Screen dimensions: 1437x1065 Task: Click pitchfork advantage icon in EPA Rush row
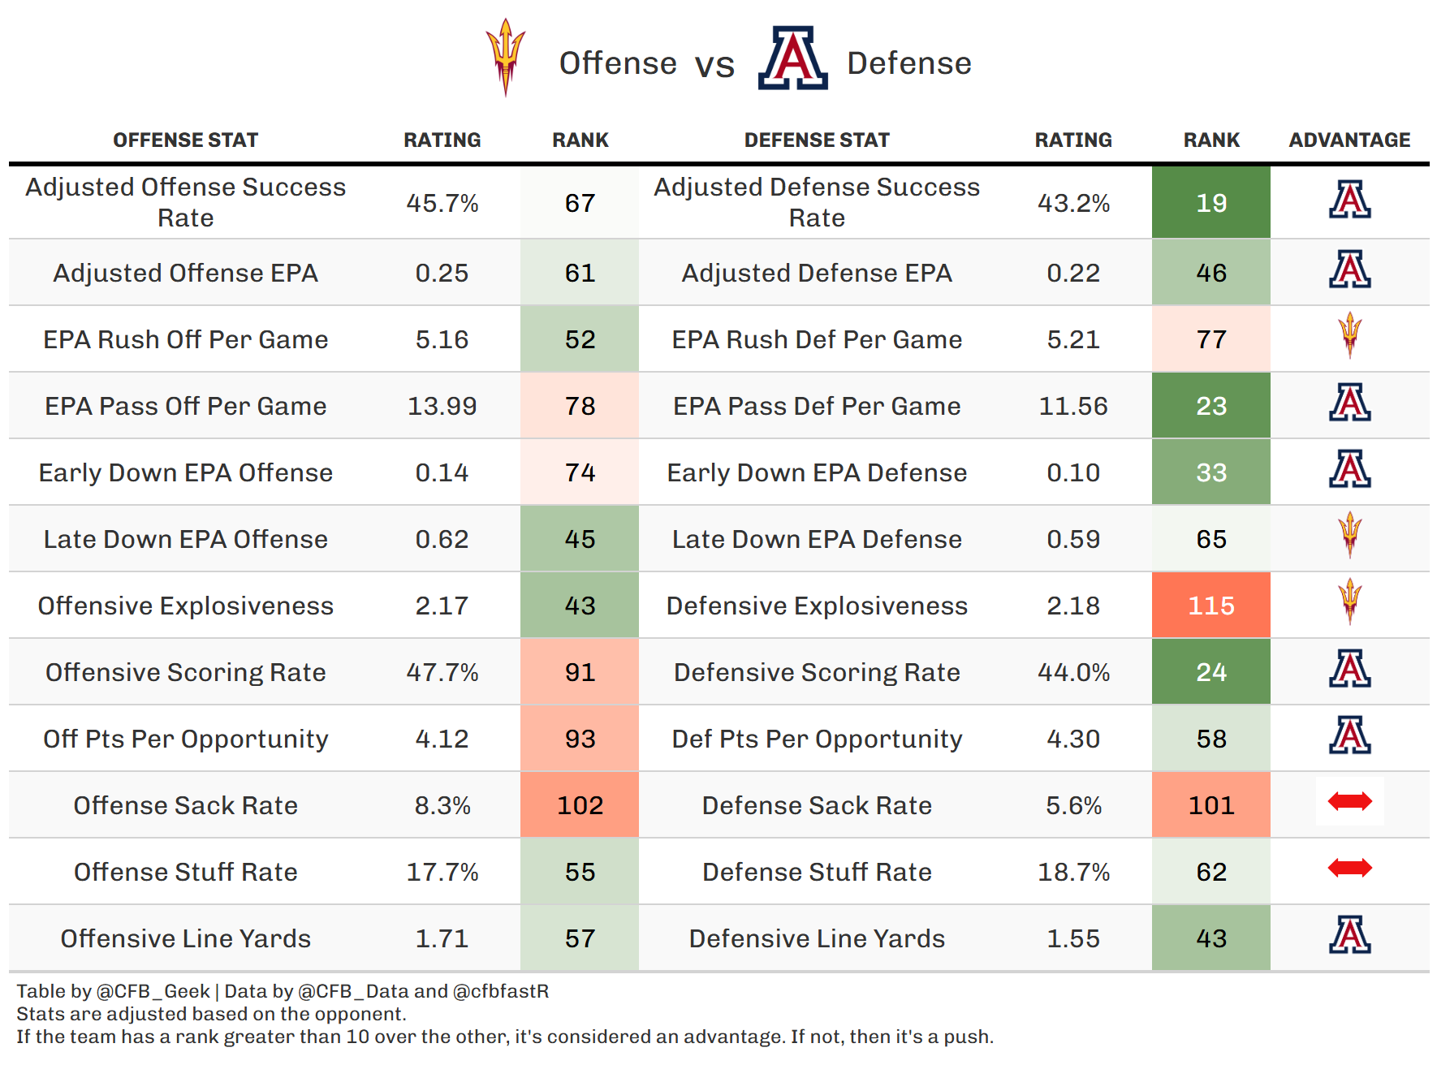pos(1349,335)
